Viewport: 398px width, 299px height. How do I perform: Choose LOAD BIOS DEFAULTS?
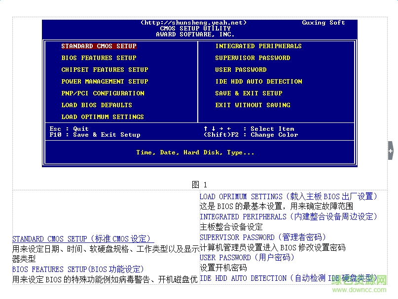97,105
